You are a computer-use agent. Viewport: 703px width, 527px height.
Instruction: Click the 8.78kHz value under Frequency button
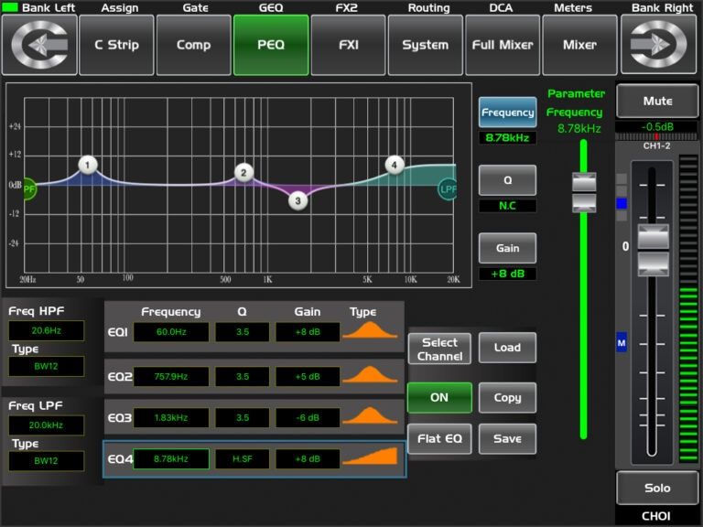[x=507, y=137]
